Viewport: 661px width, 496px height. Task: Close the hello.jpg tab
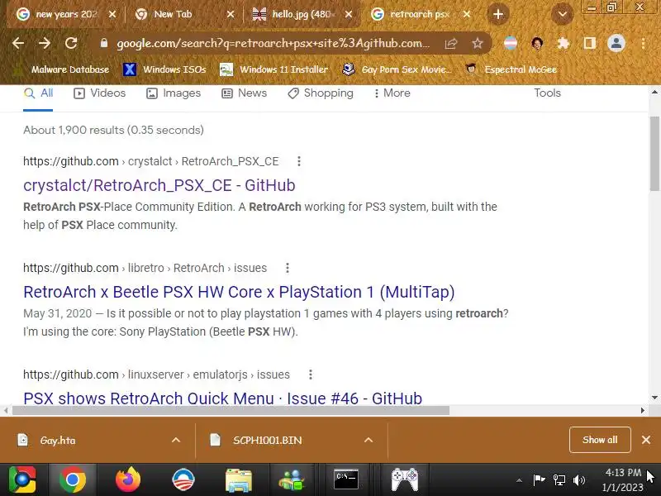pos(349,14)
